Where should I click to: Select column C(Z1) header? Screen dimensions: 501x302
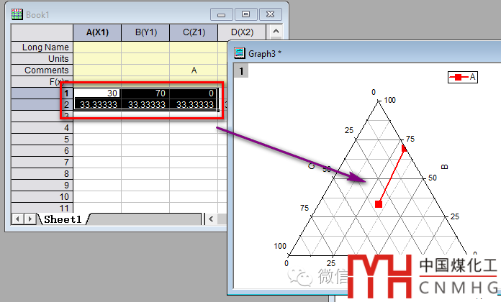coord(194,32)
